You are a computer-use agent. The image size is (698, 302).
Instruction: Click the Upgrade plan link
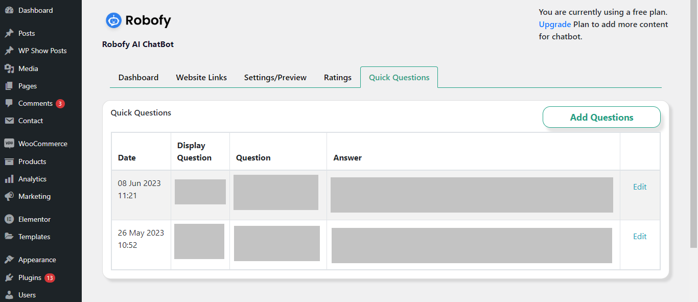pyautogui.click(x=555, y=25)
